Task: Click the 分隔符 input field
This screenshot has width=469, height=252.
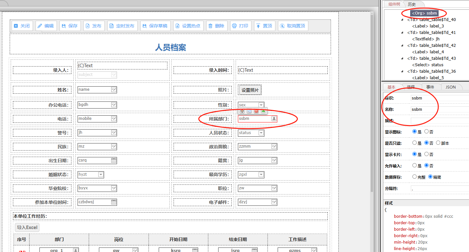Action: (440, 189)
